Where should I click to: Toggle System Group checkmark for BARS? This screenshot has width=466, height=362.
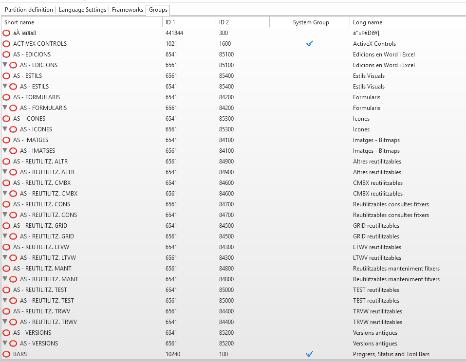point(309,354)
